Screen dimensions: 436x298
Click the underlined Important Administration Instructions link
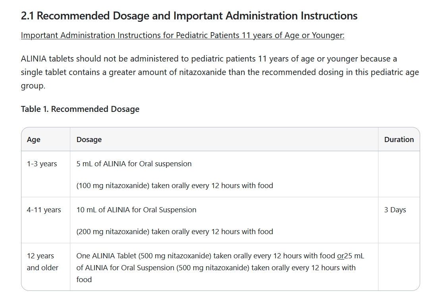pyautogui.click(x=182, y=35)
